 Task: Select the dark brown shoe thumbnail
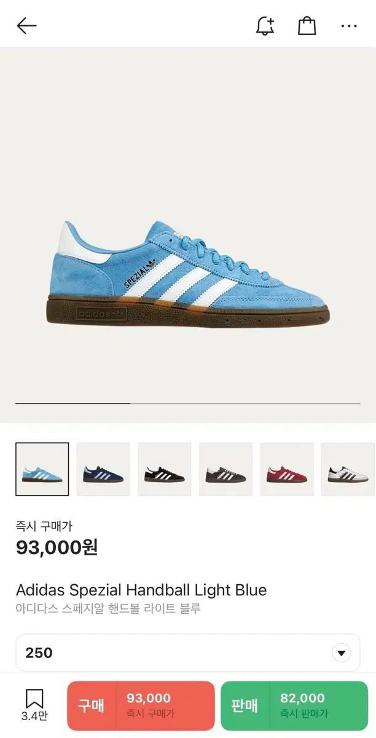(225, 469)
